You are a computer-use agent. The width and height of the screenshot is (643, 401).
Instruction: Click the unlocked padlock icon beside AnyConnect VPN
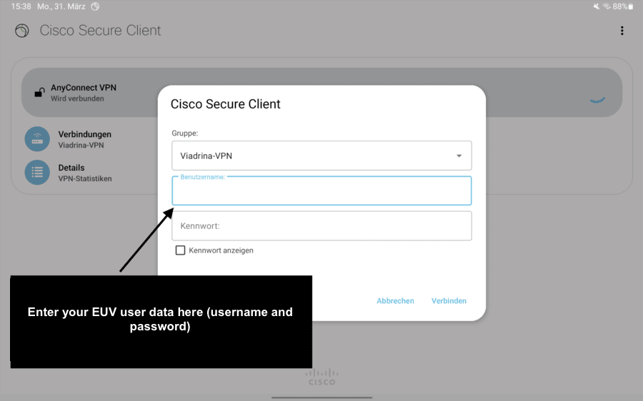39,93
